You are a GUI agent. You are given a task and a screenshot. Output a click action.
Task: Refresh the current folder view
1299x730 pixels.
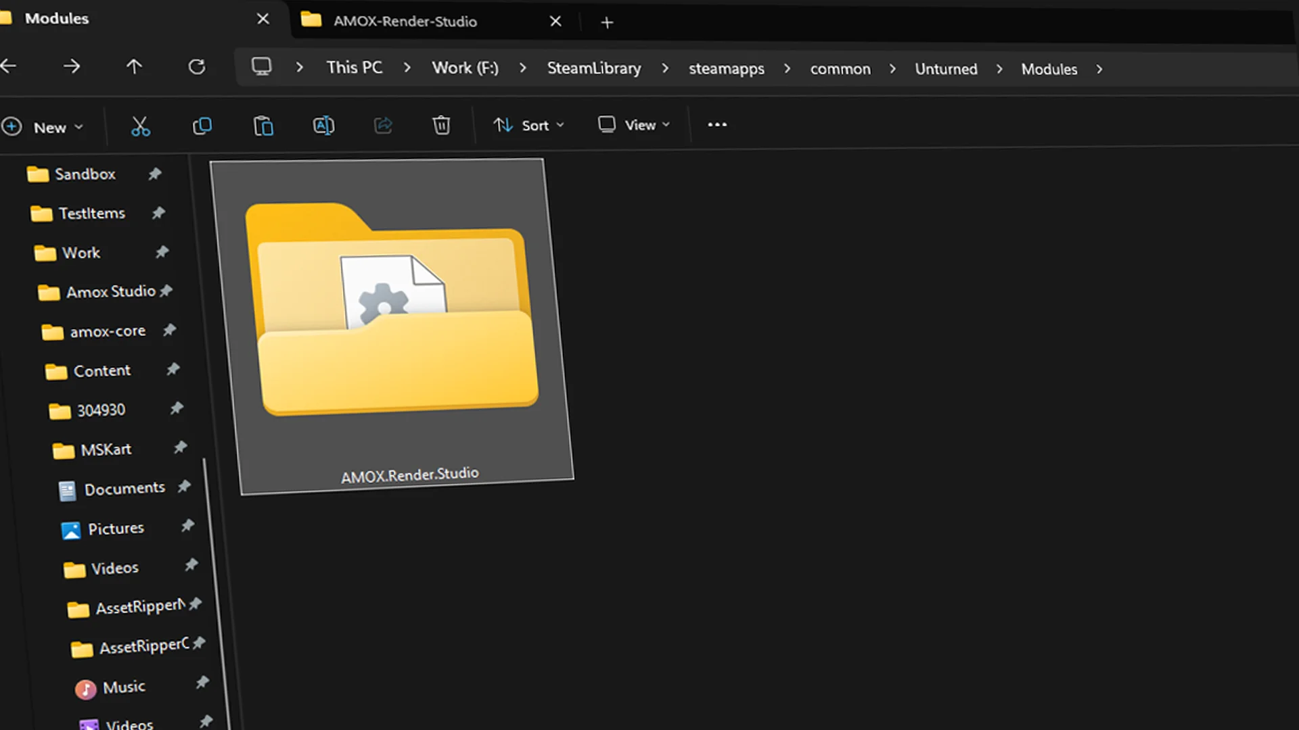(x=196, y=67)
